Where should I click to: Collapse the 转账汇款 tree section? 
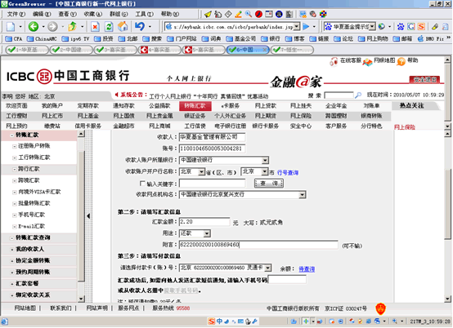[11, 135]
